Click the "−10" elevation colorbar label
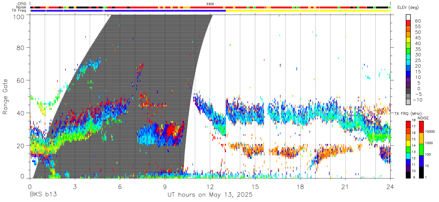439x202 pixels. tap(417, 100)
